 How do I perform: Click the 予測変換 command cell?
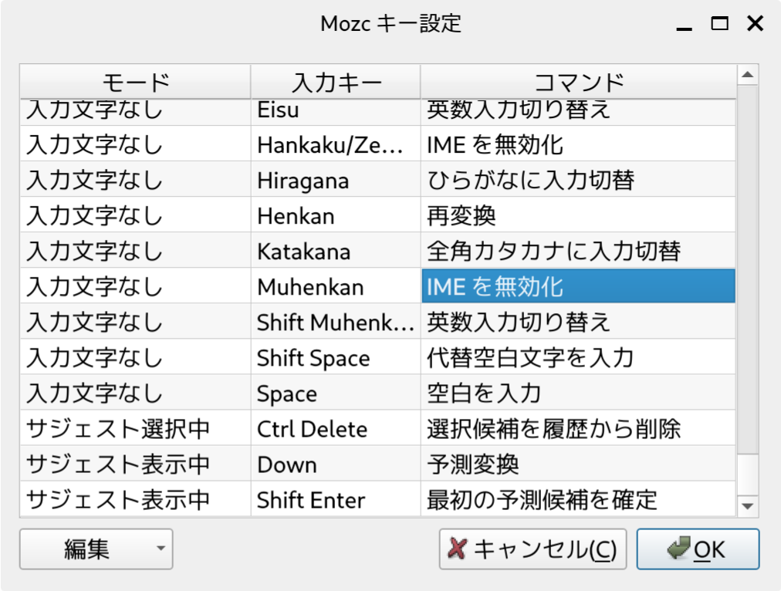pos(577,464)
